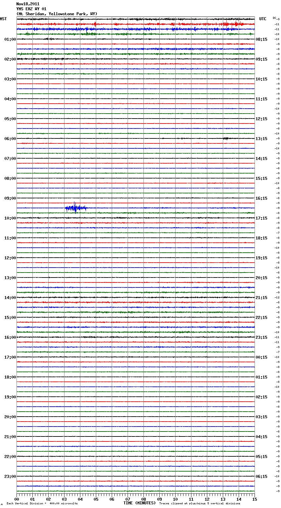The width and height of the screenshot is (281, 508).
Task: Click the 06:15 UTC time label
Action: (x=261, y=477)
